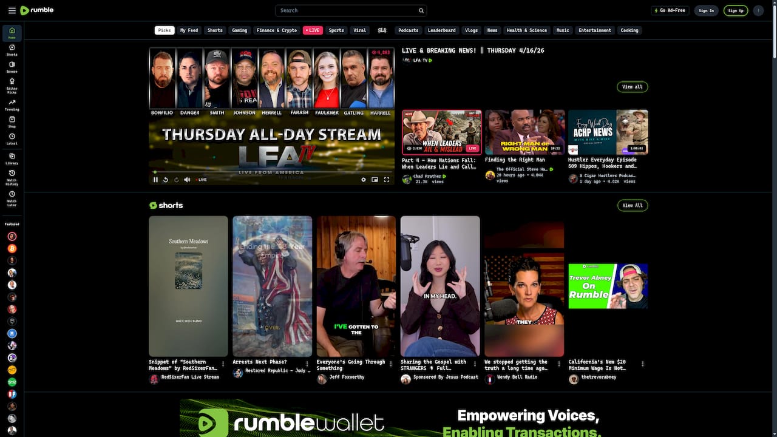Open Editor Picks in the sidebar
This screenshot has height=437, width=777.
pyautogui.click(x=12, y=85)
